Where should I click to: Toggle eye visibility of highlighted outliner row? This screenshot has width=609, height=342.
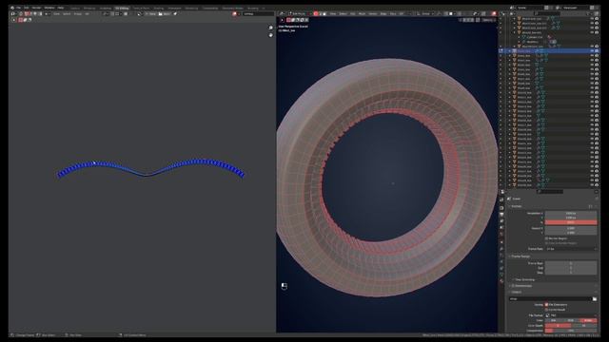[592, 50]
